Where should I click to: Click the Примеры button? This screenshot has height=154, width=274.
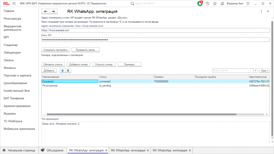coord(129,64)
